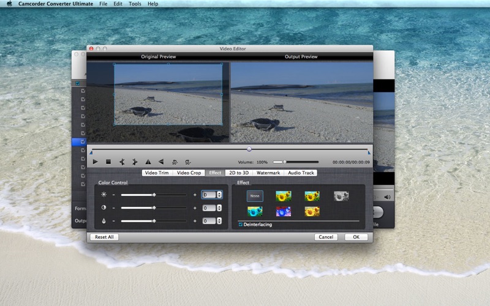Click the left blue trim marker
This screenshot has width=490, height=306.
(x=91, y=153)
